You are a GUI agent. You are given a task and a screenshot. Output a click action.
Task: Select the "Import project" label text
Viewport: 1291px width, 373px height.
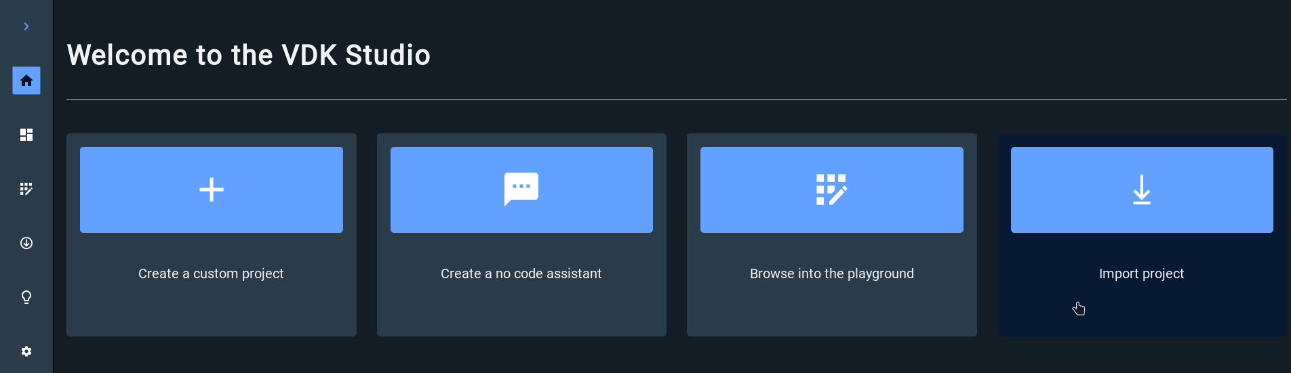click(x=1141, y=273)
